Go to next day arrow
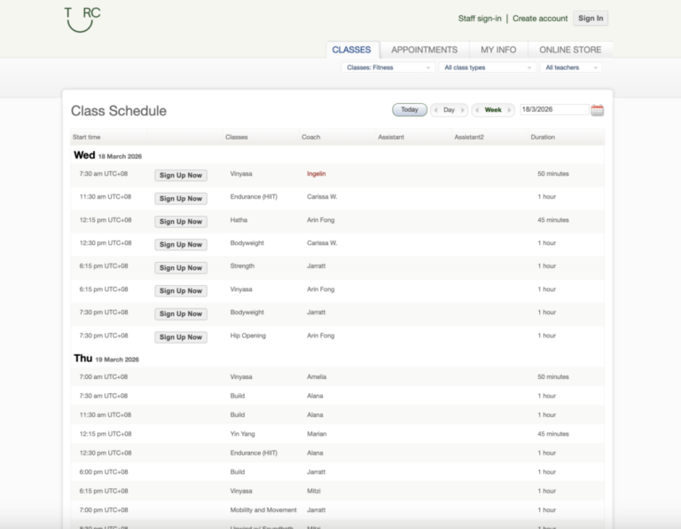This screenshot has height=529, width=681. click(x=462, y=110)
